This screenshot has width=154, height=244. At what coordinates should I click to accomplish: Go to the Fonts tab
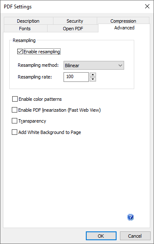coord(25,29)
